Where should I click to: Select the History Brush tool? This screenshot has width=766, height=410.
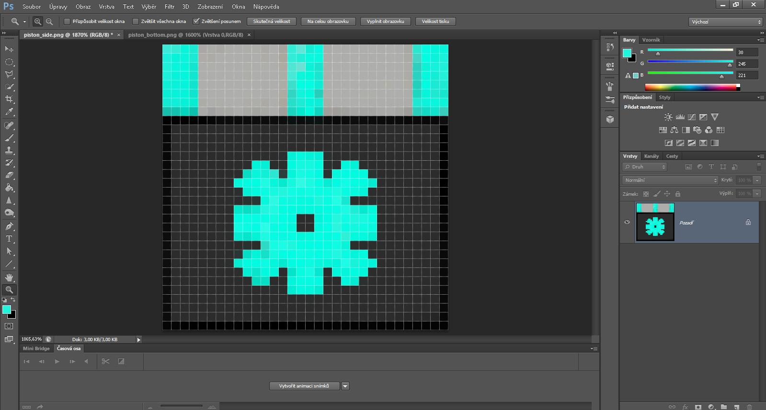[9, 163]
